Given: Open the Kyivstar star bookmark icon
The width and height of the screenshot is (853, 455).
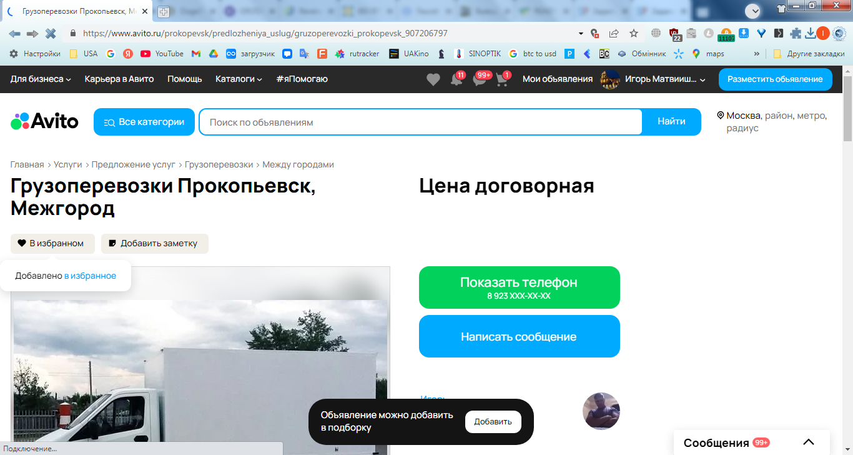Looking at the screenshot, I should point(679,54).
